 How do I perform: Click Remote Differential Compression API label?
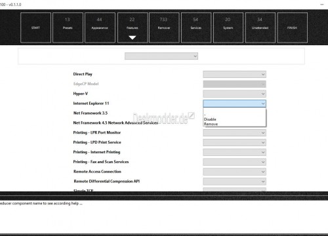(x=107, y=181)
